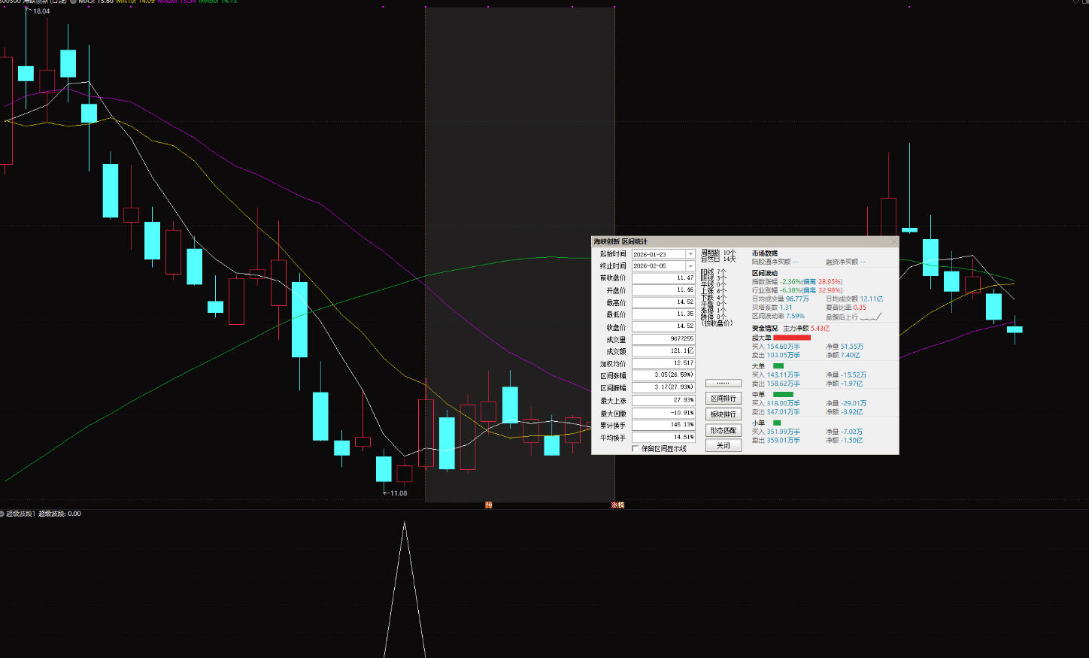The width and height of the screenshot is (1089, 658).
Task: Click settings icon beside 超级波段1 indicator
Action: [2, 514]
